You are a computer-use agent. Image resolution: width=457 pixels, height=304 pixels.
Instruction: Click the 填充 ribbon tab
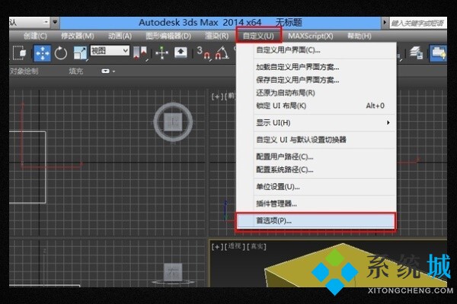(75, 71)
